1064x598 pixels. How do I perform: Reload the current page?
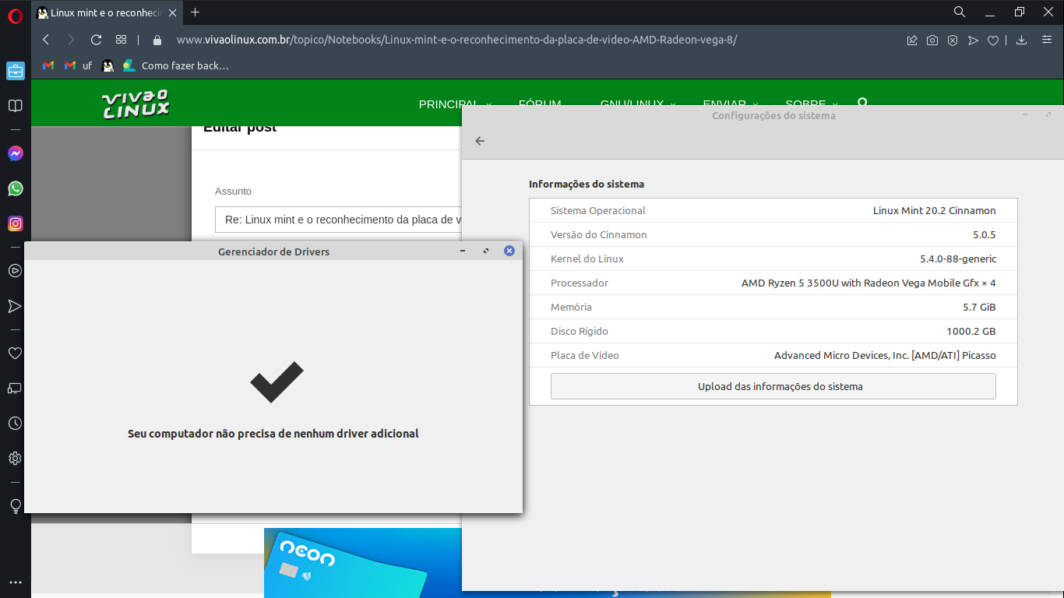pos(97,40)
